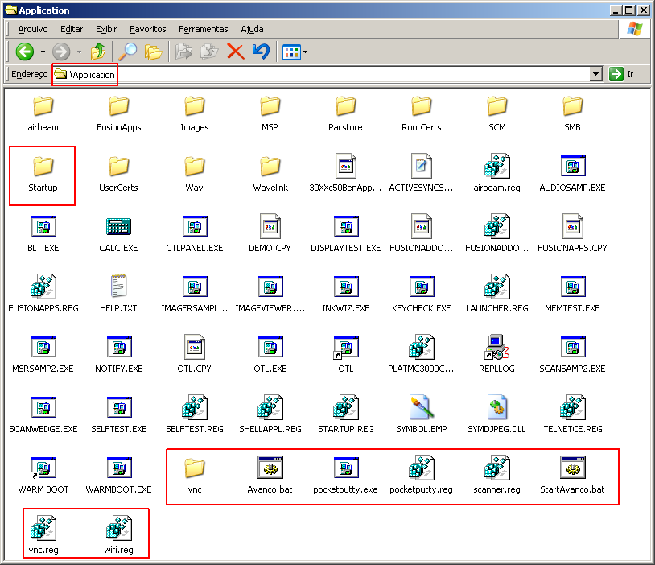
Task: Open the Ajuda menu
Action: click(252, 29)
